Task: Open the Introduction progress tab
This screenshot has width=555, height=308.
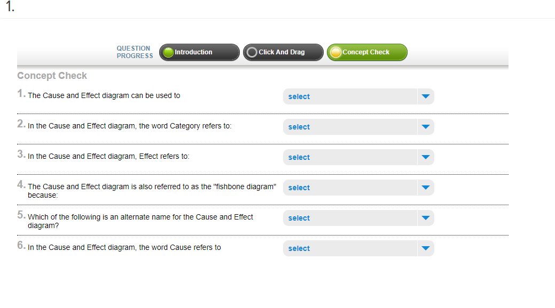Action: [x=199, y=52]
